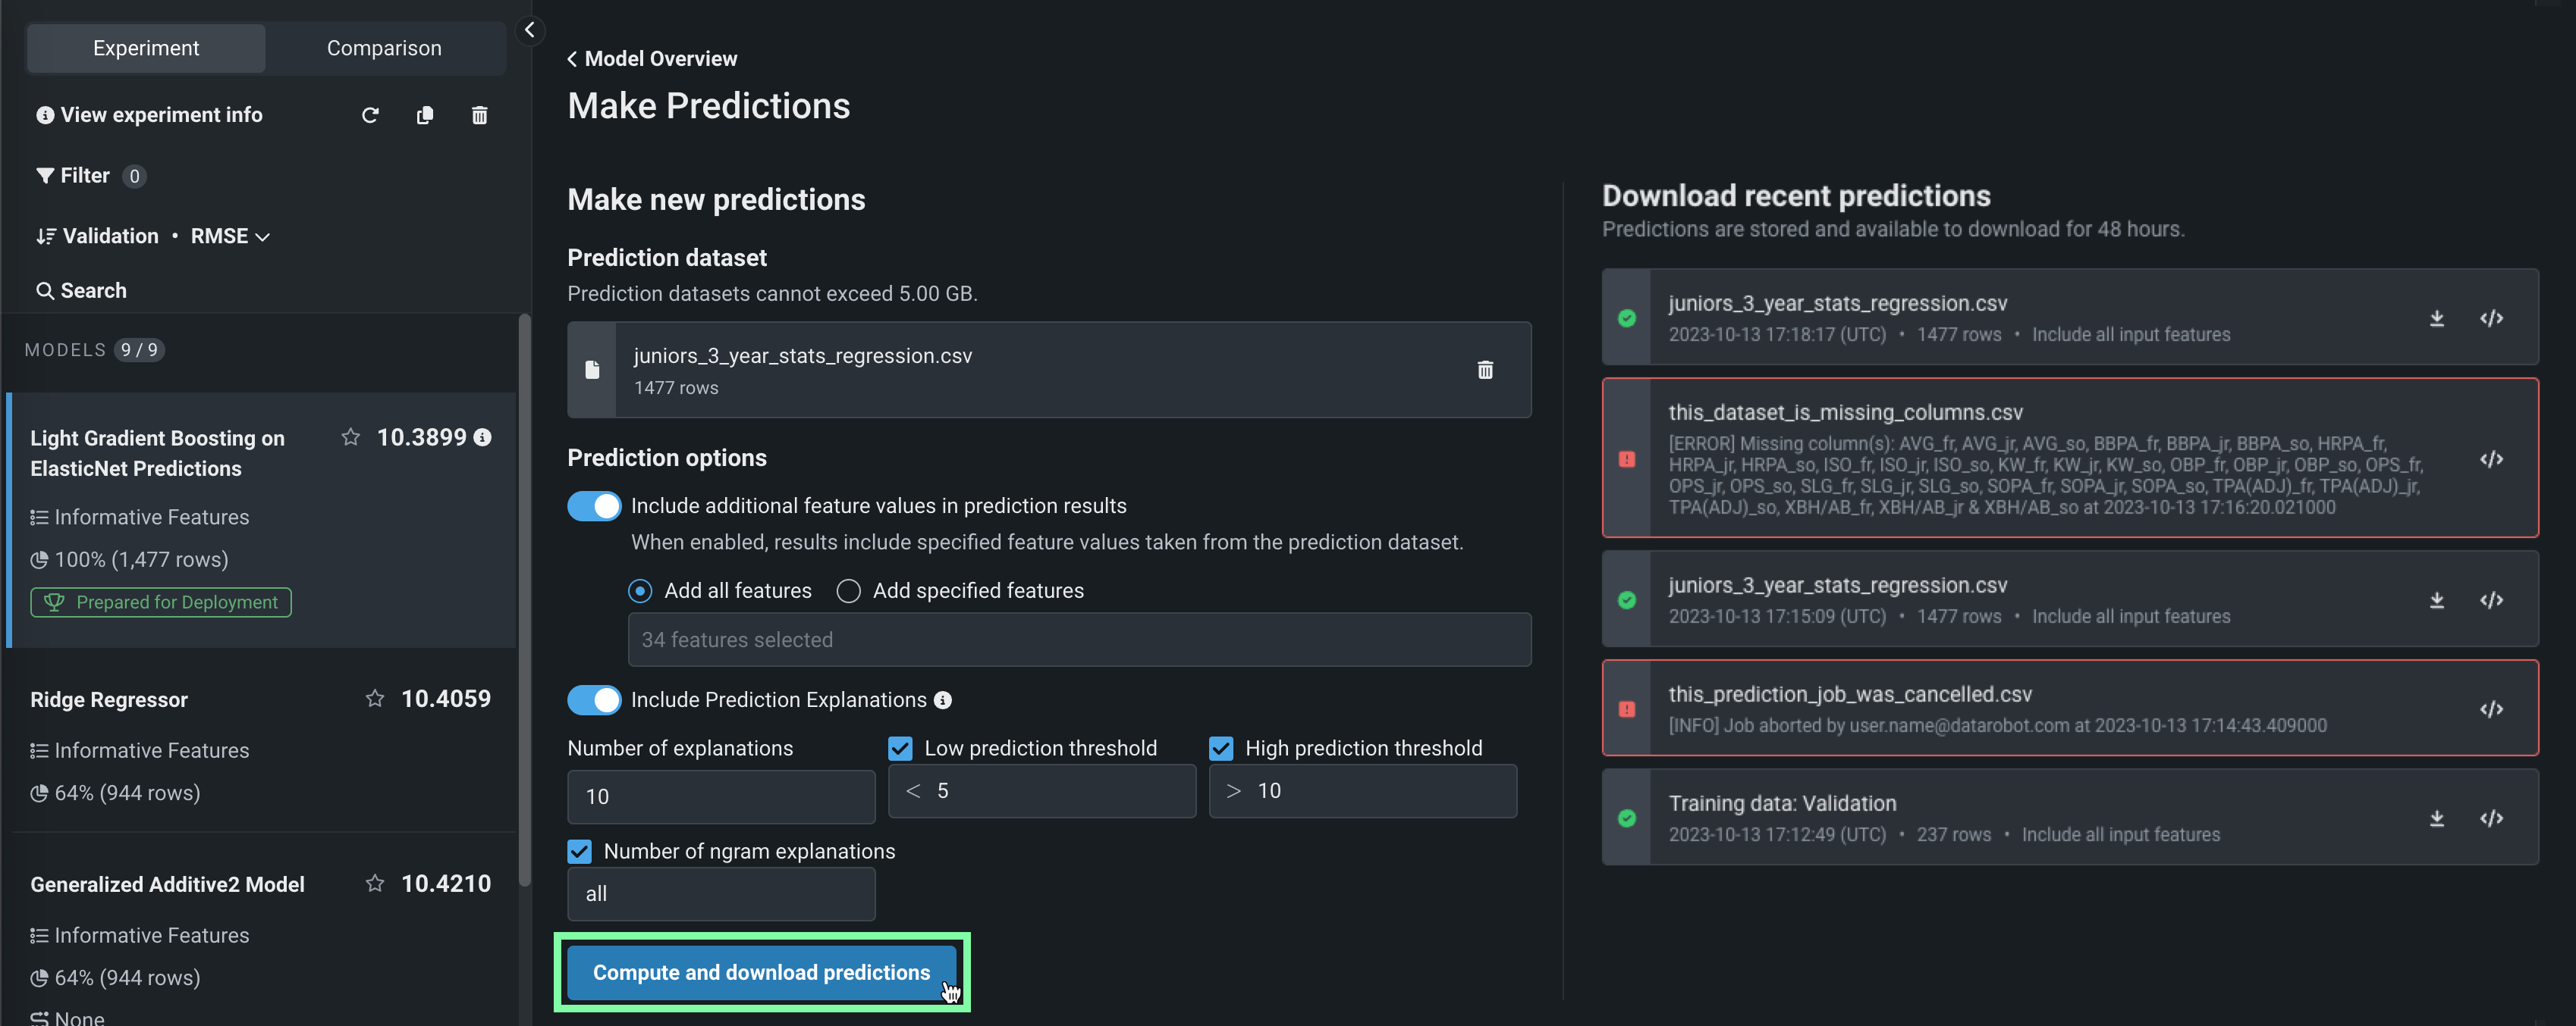2576x1026 pixels.
Task: Select Add specified features radio button
Action: click(x=849, y=591)
